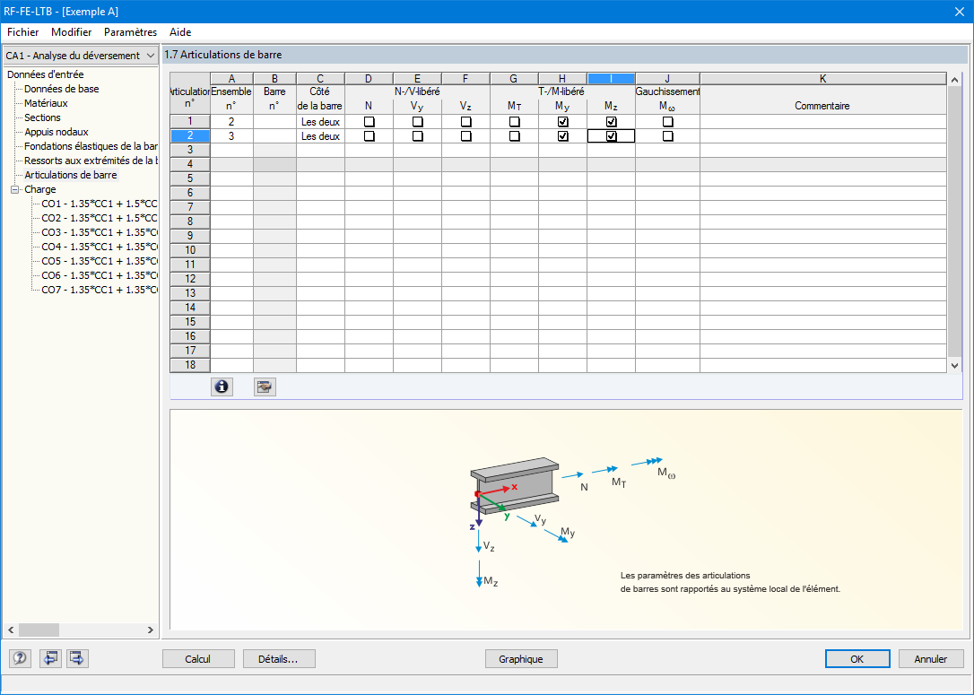Click the Annuler button

click(x=931, y=659)
